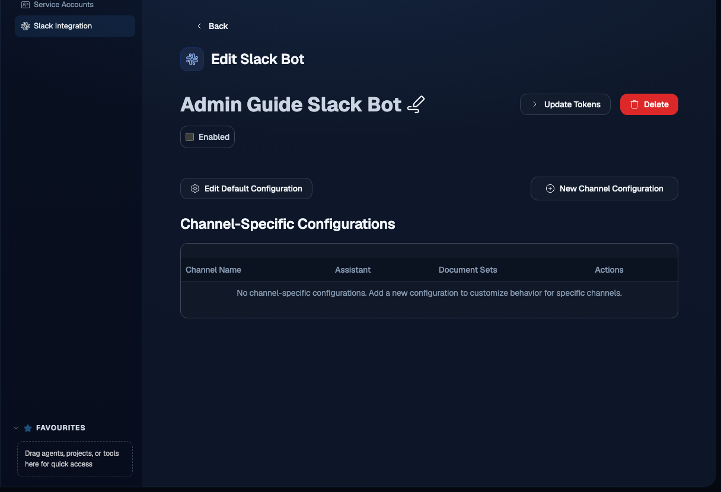Image resolution: width=721 pixels, height=492 pixels.
Task: Click the Slack Integration sidebar icon
Action: 25,26
